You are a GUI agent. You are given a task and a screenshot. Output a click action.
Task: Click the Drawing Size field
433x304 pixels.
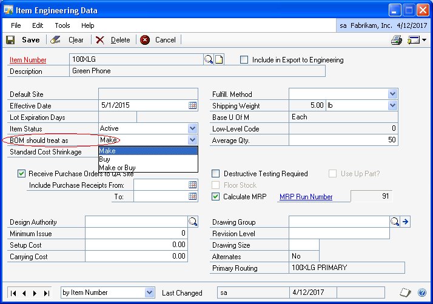point(304,245)
